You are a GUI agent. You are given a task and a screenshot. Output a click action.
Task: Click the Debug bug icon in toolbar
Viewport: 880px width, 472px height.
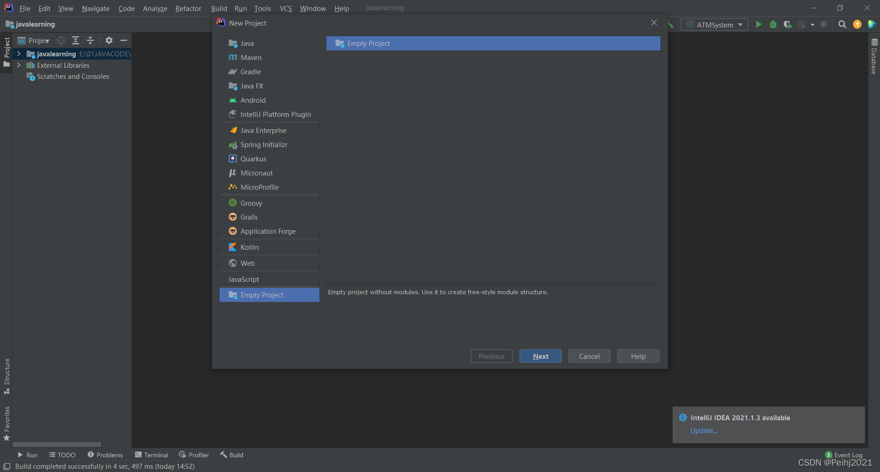773,24
